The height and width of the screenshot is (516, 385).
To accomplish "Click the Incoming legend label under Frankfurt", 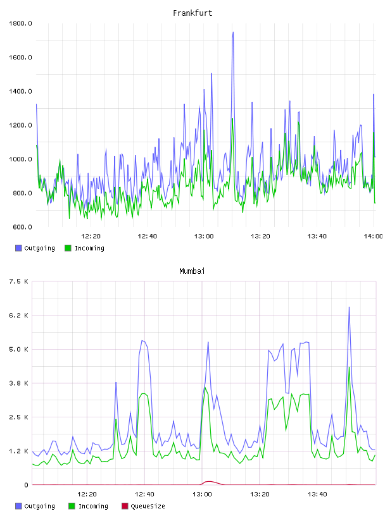I will click(89, 248).
